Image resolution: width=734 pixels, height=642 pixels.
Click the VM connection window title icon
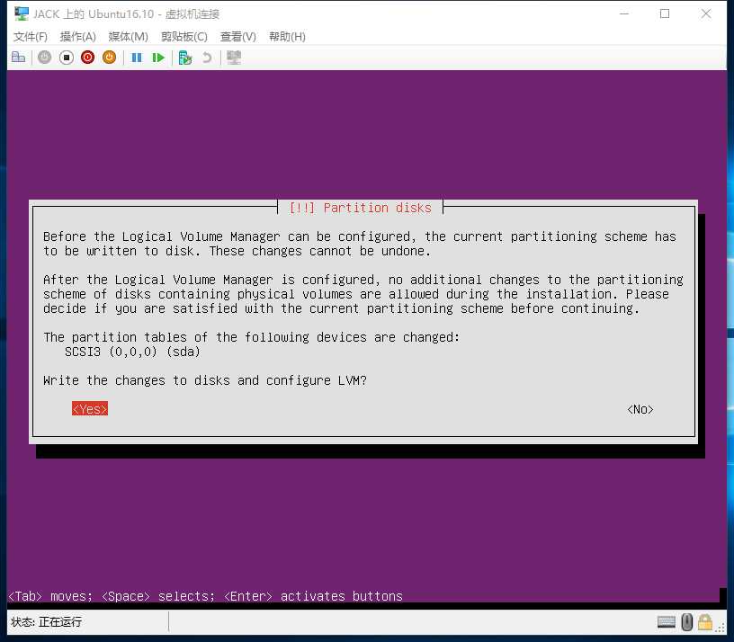coord(21,14)
